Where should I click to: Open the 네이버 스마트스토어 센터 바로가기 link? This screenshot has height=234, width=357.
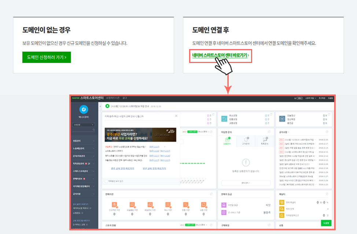click(220, 55)
